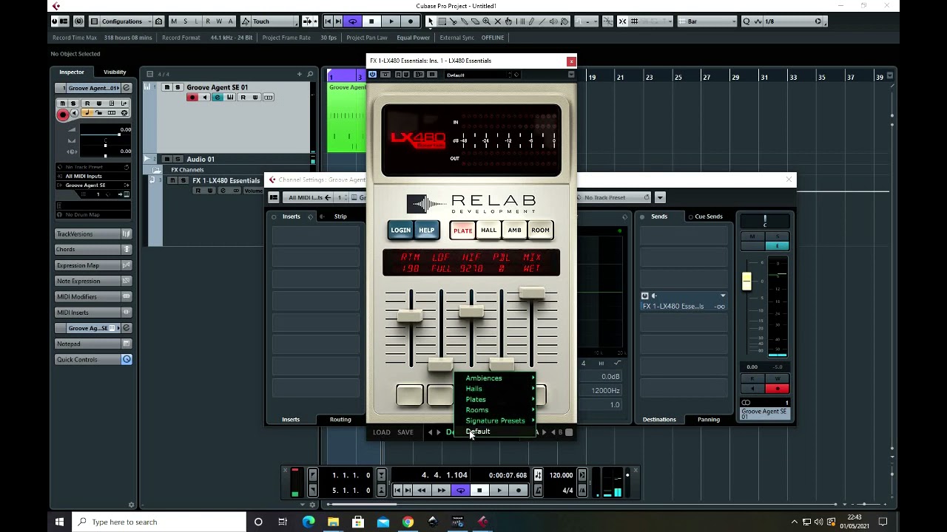Toggle record enable on Groove Agent track
This screenshot has width=947, height=532.
pos(192,98)
